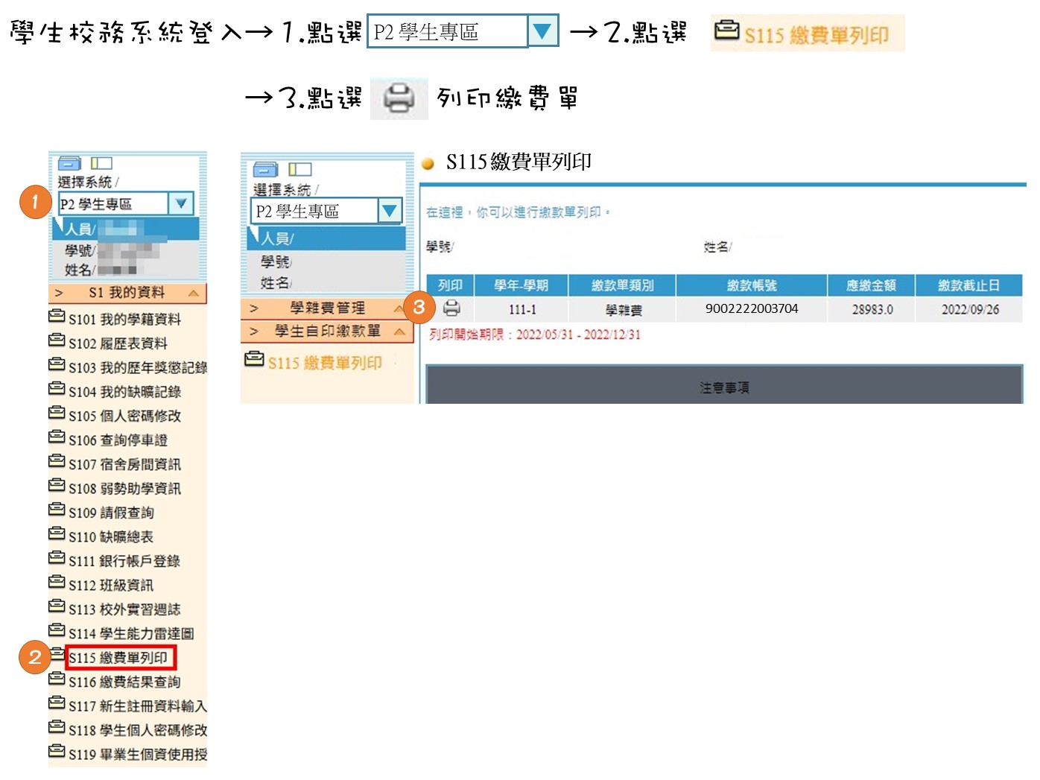This screenshot has height=780, width=1040.
Task: Click the folder icon next to S119 畢業生個資使用授
Action: point(57,751)
